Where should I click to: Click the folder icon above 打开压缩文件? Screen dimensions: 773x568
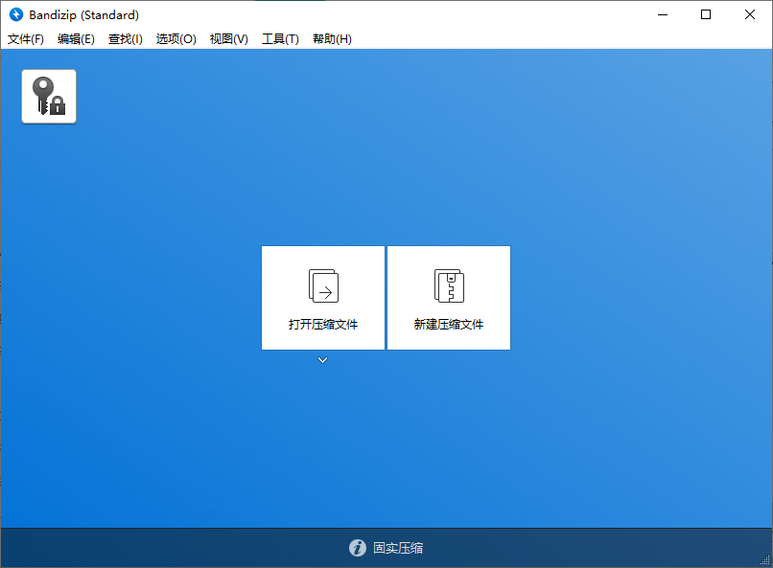[322, 284]
